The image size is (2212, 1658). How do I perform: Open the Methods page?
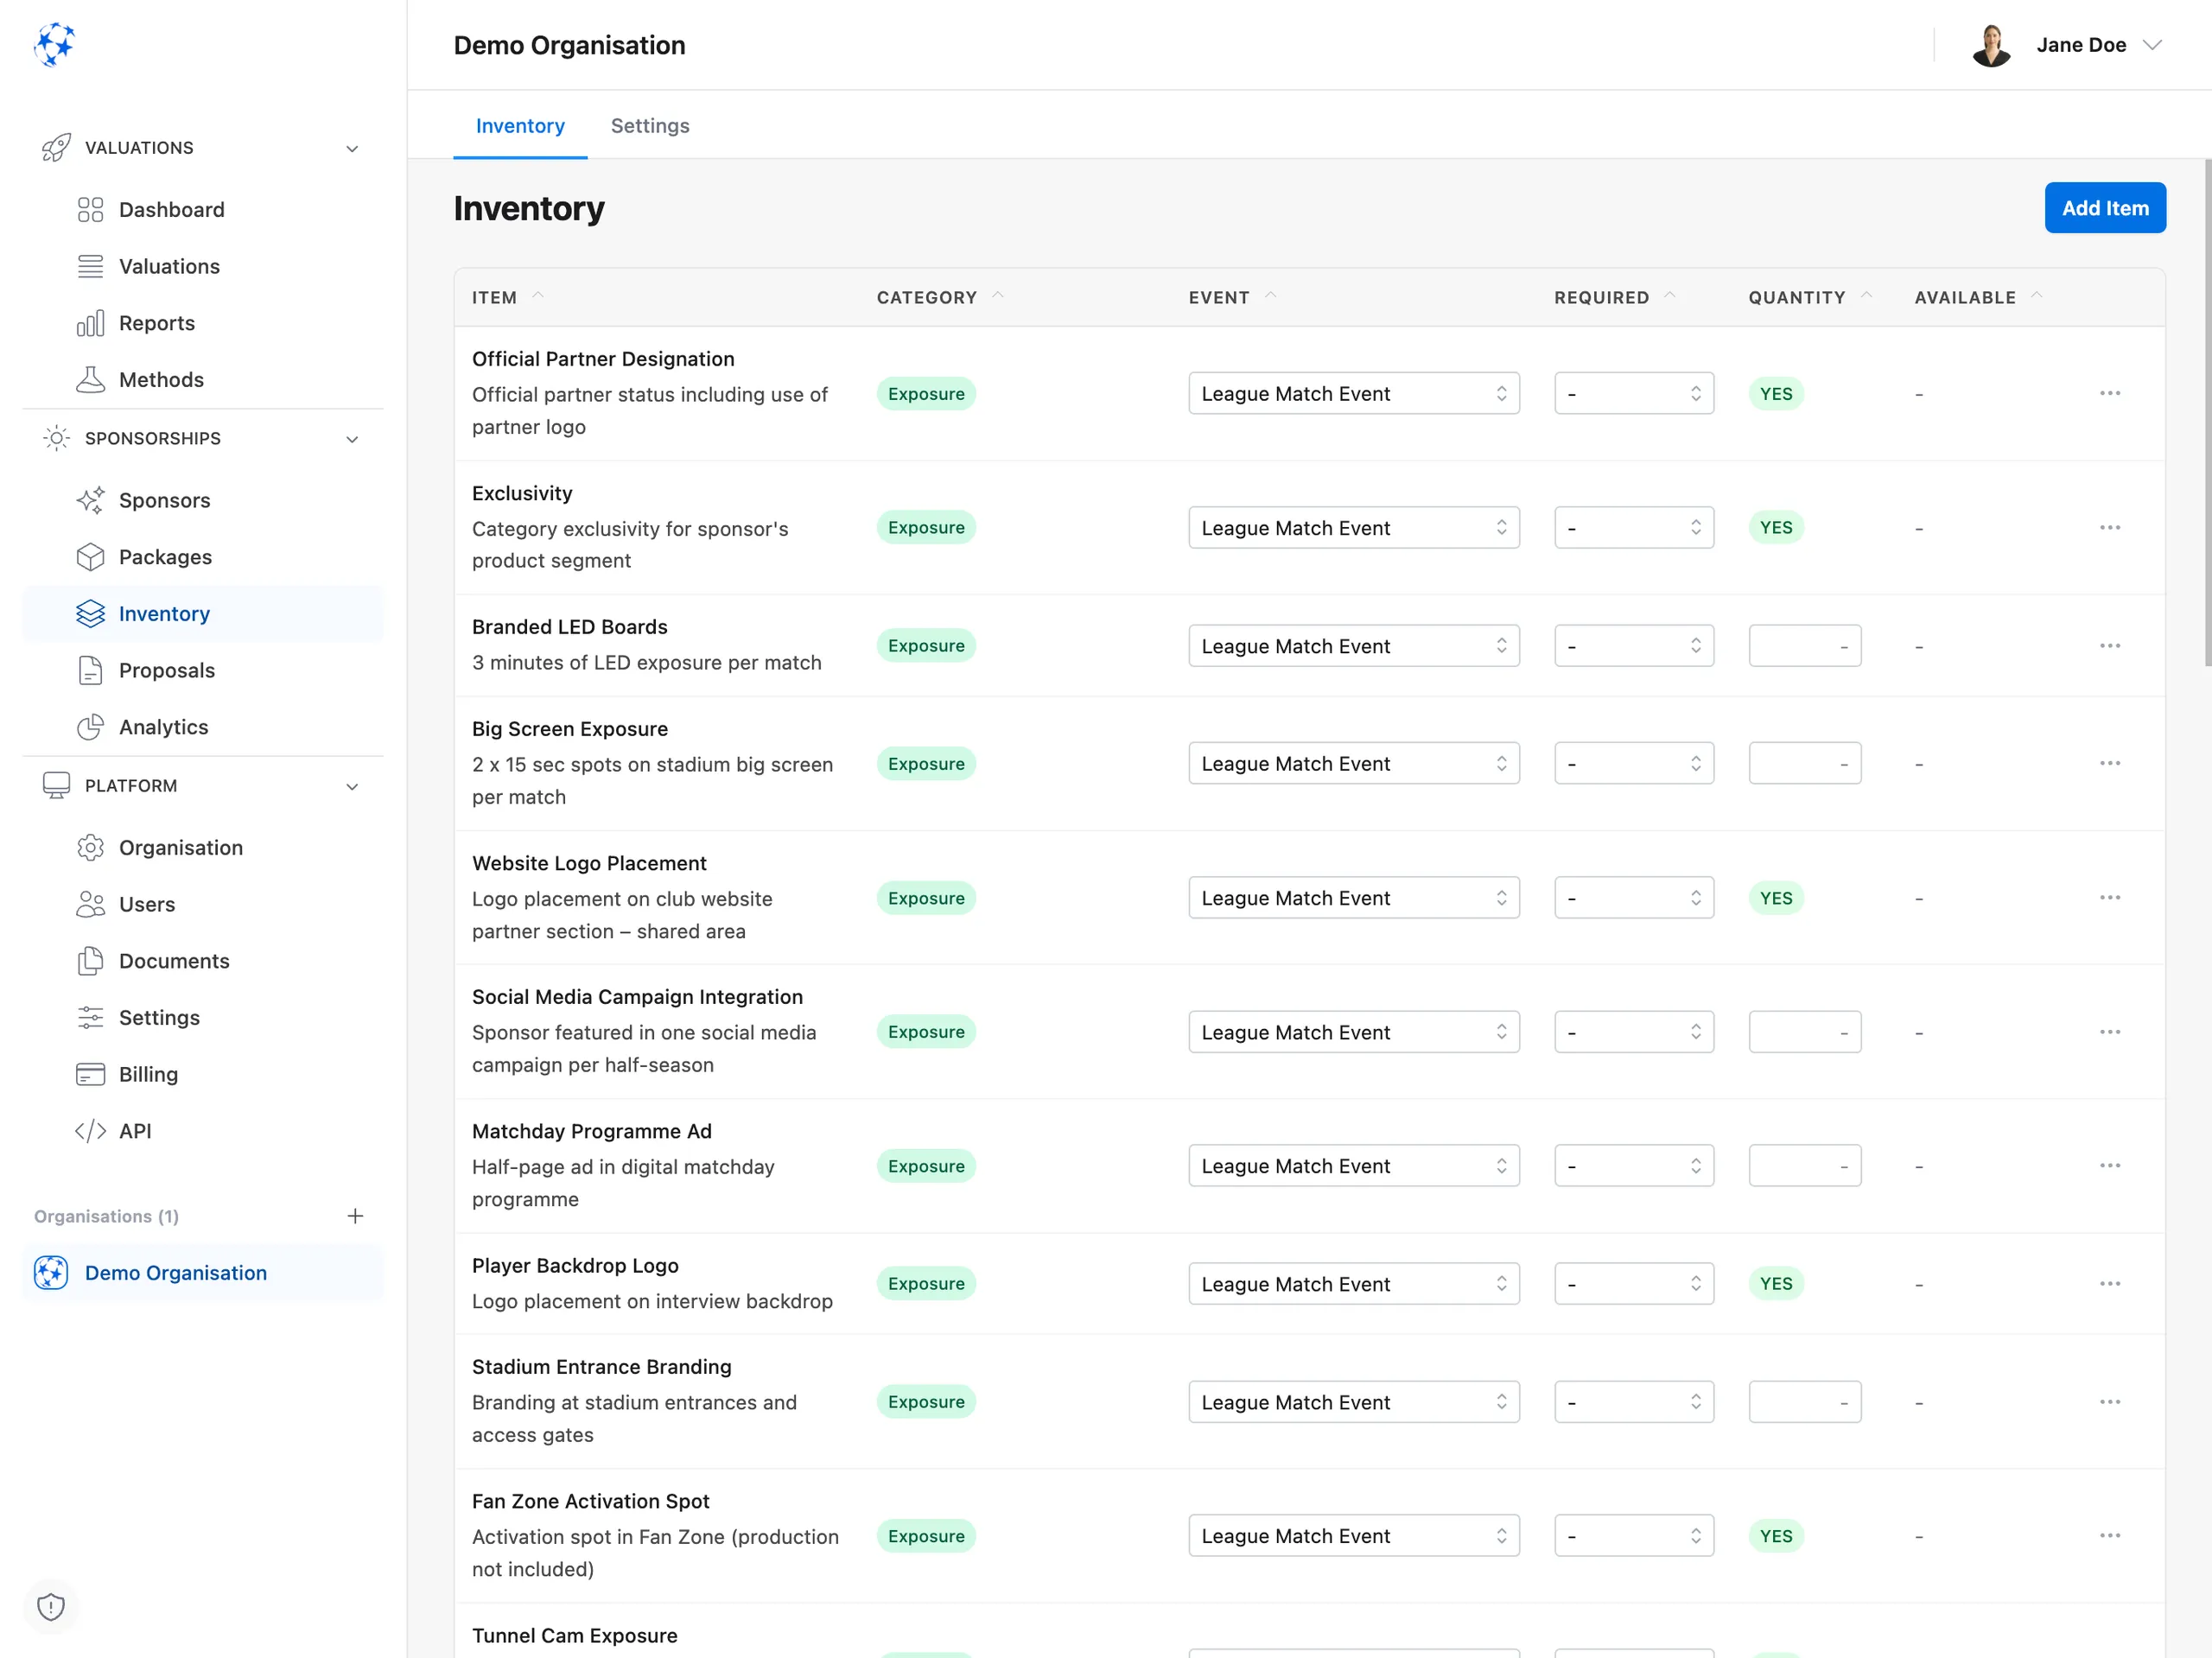click(x=203, y=380)
